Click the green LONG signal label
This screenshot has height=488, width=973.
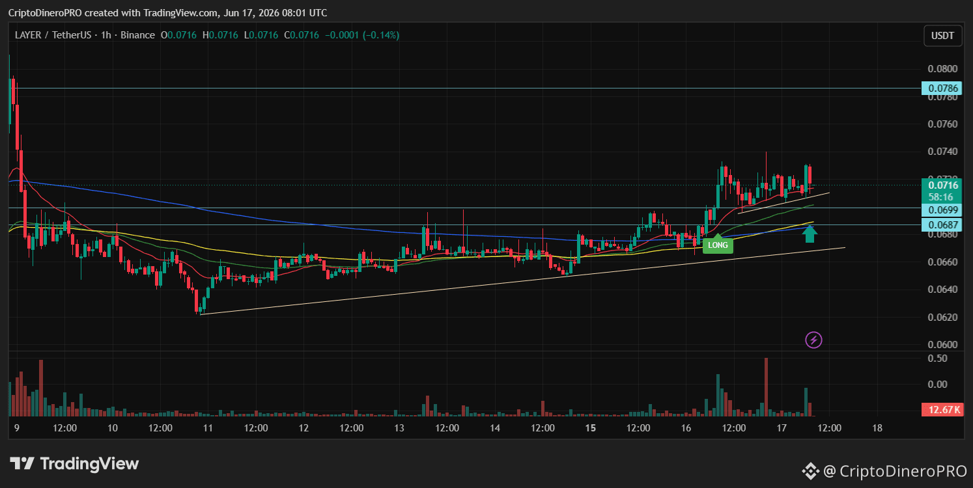click(718, 245)
